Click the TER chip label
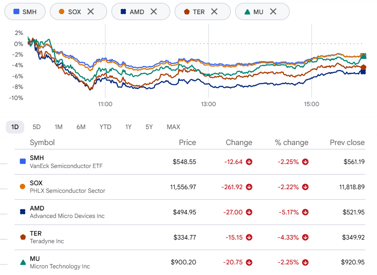Viewport: 377px width, 275px height. [x=198, y=12]
